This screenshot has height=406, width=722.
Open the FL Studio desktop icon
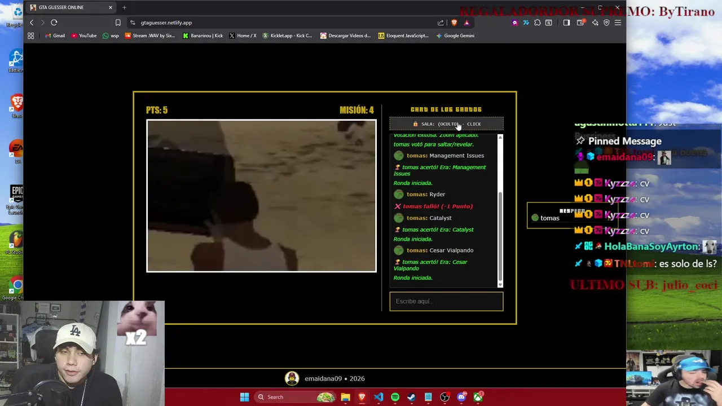16,242
